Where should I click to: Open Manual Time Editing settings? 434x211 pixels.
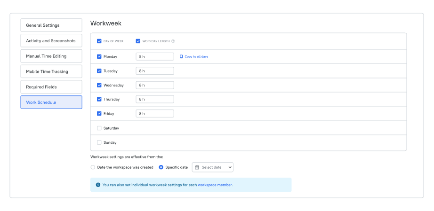[51, 56]
